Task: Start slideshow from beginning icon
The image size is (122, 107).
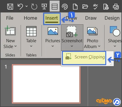Action: tap(44, 6)
